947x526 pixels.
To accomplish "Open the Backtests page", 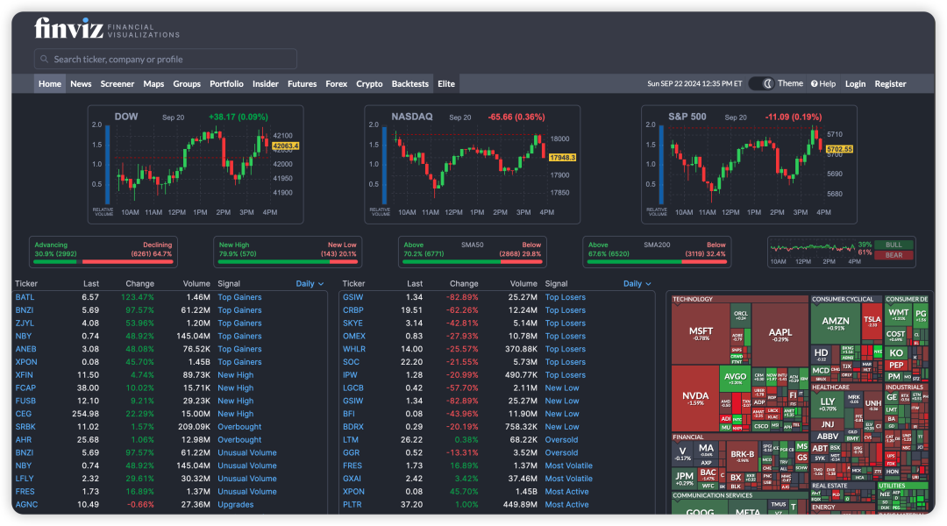I will [x=410, y=84].
